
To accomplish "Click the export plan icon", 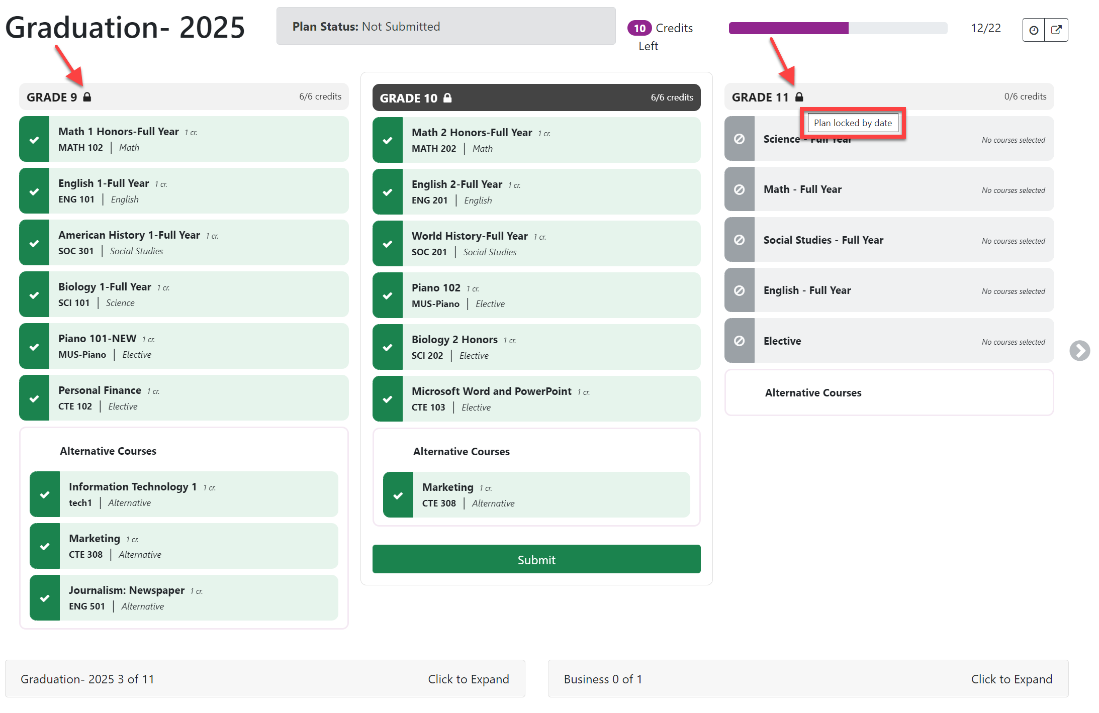I will [1056, 30].
